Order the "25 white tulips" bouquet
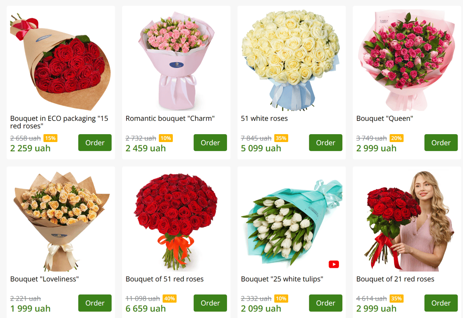 pos(325,303)
